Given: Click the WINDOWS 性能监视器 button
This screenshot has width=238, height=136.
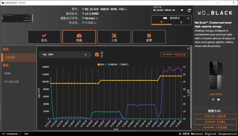Looking at the screenshot, I should click(x=174, y=54).
